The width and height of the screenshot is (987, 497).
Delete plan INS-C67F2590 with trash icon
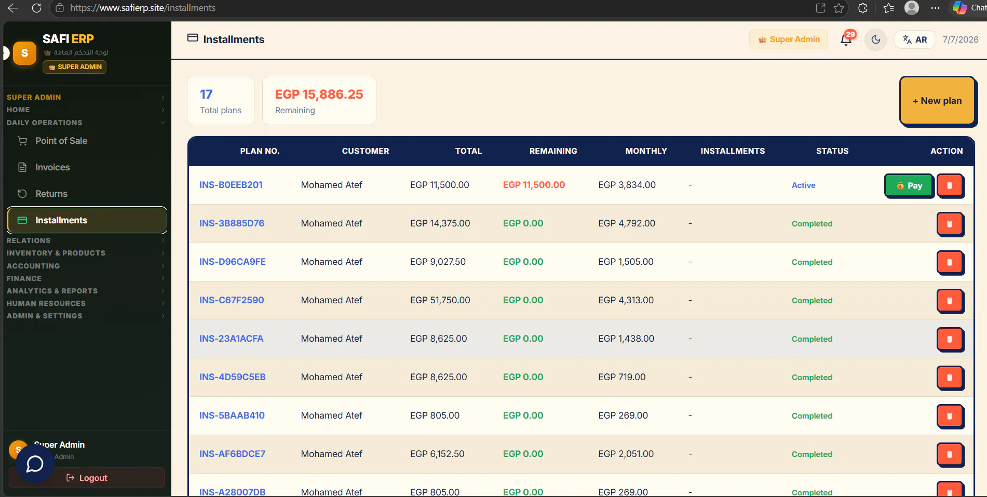[x=950, y=301]
